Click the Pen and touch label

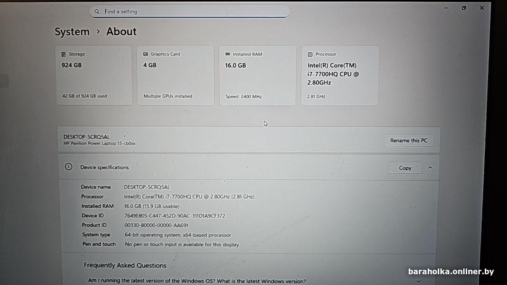99,244
